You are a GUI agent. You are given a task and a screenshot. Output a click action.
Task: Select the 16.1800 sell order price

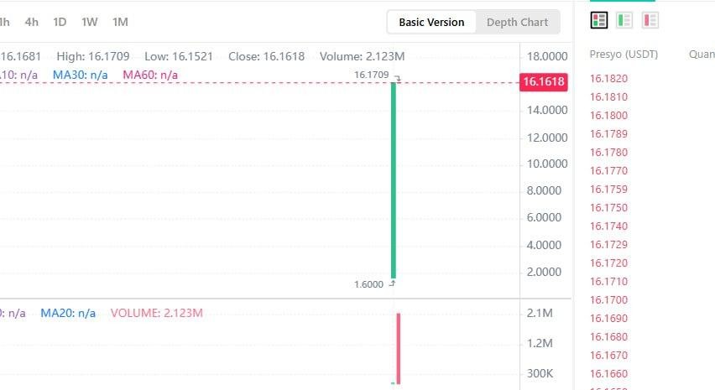point(609,116)
